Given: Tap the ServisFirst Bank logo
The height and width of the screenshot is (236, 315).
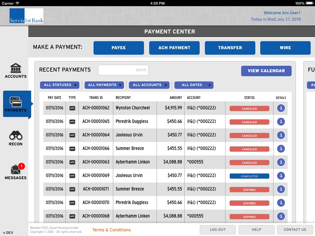Looking at the screenshot, I should pyautogui.click(x=26, y=16).
